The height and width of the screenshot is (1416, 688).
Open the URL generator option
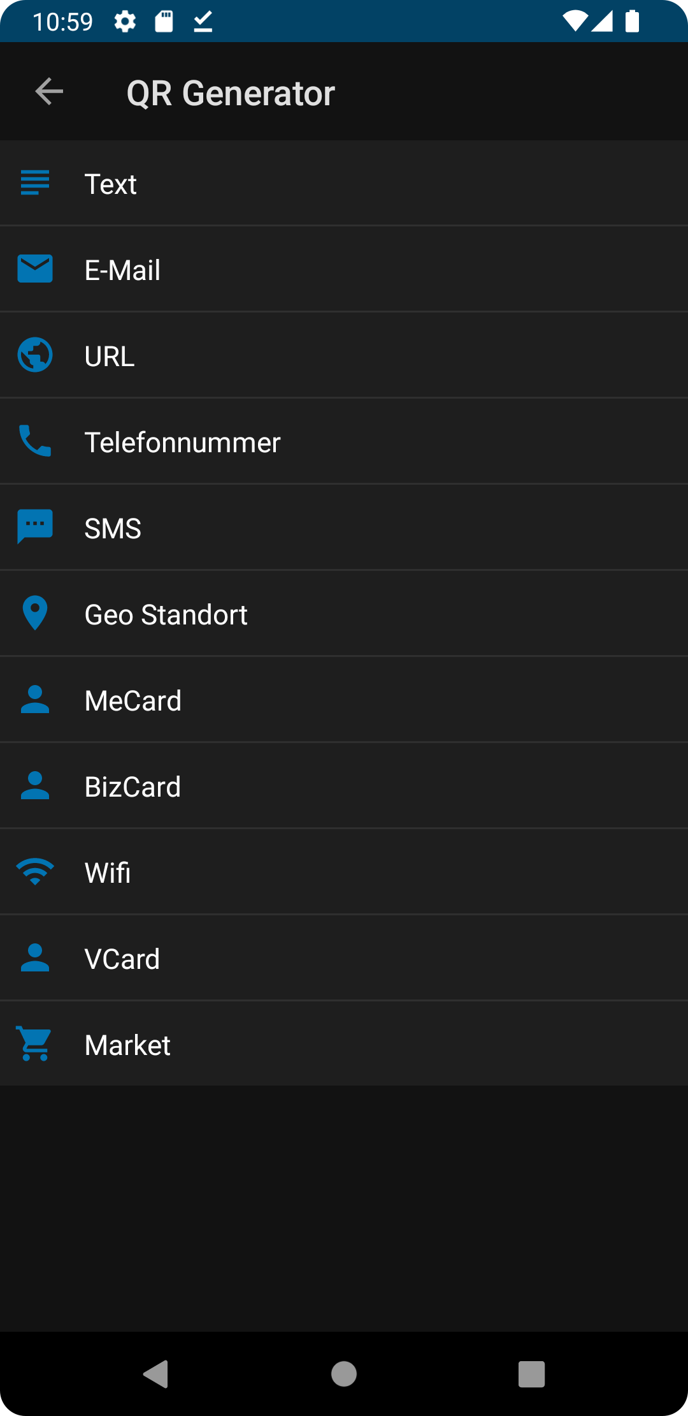[344, 356]
